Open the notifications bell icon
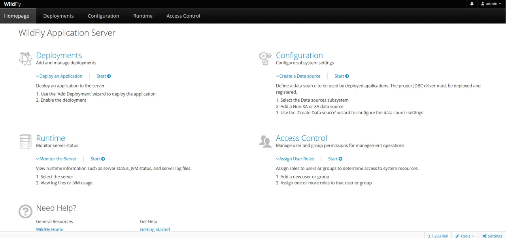 tap(472, 4)
